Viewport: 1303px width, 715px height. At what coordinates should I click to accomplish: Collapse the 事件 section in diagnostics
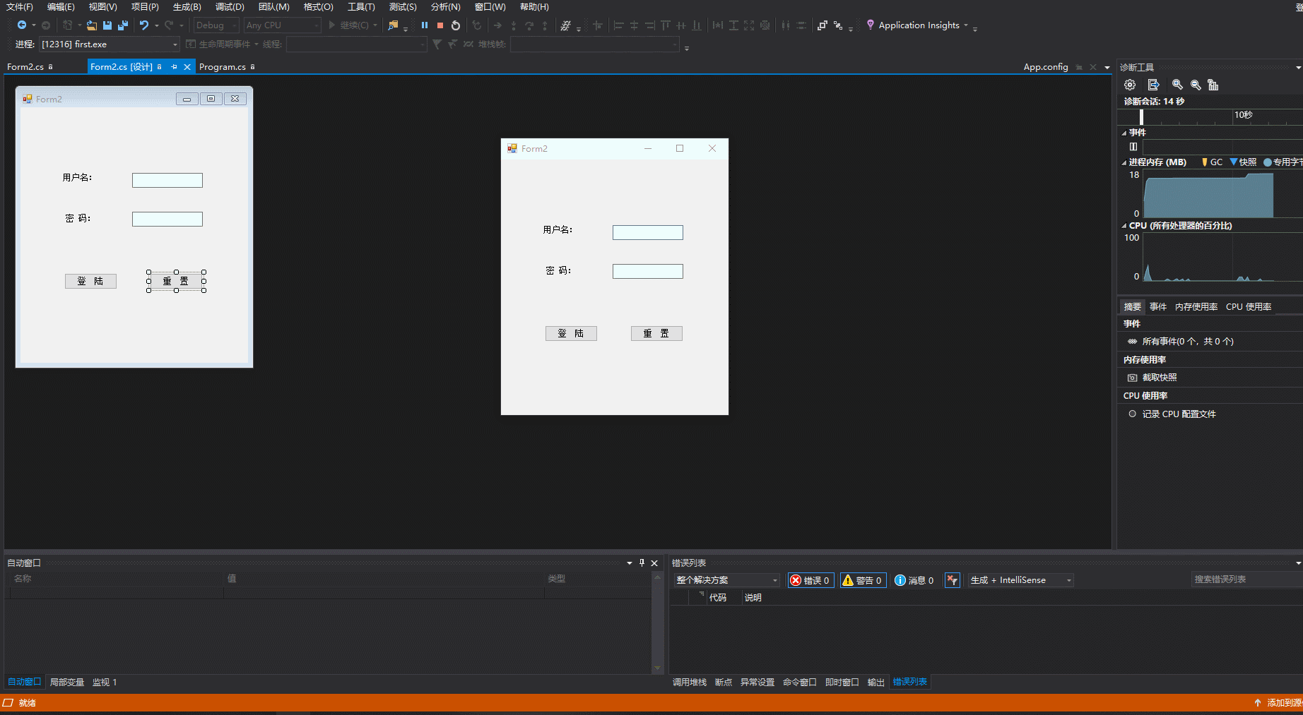pos(1124,133)
